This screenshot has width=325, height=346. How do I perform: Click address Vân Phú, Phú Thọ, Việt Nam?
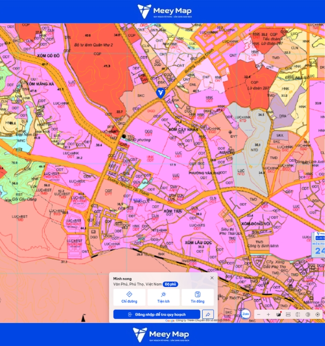137,284
